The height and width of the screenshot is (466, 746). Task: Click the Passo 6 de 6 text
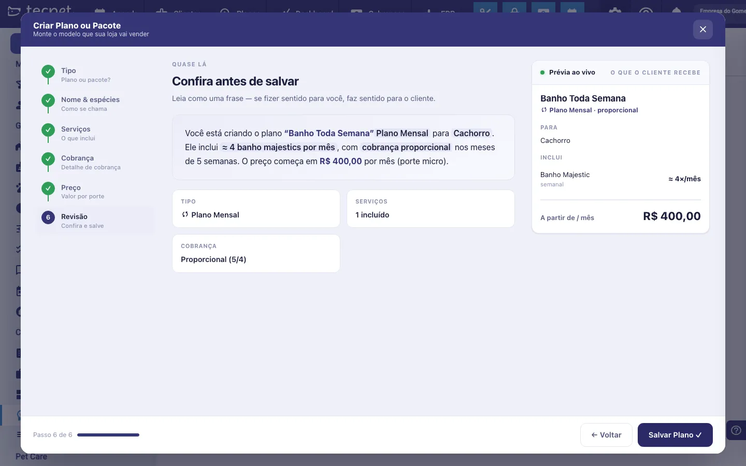coord(53,435)
